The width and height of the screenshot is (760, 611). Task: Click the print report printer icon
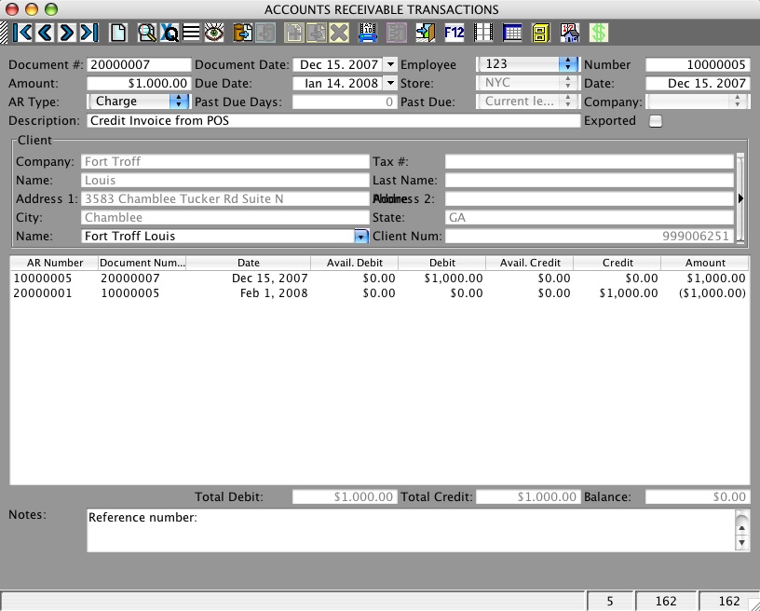(x=368, y=33)
